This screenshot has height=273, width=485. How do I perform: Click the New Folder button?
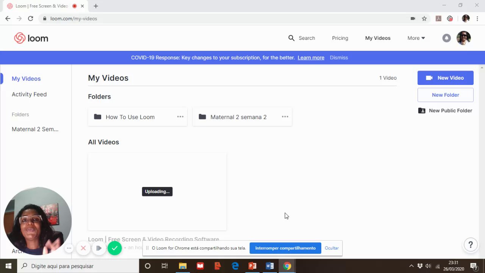(x=446, y=95)
